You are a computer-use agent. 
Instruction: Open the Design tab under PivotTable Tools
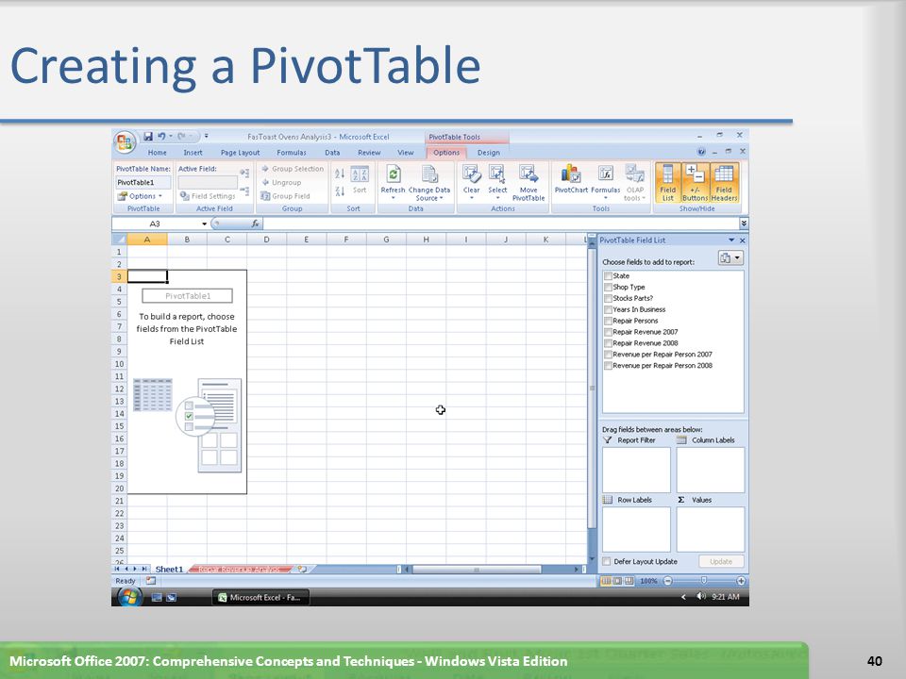click(x=488, y=153)
